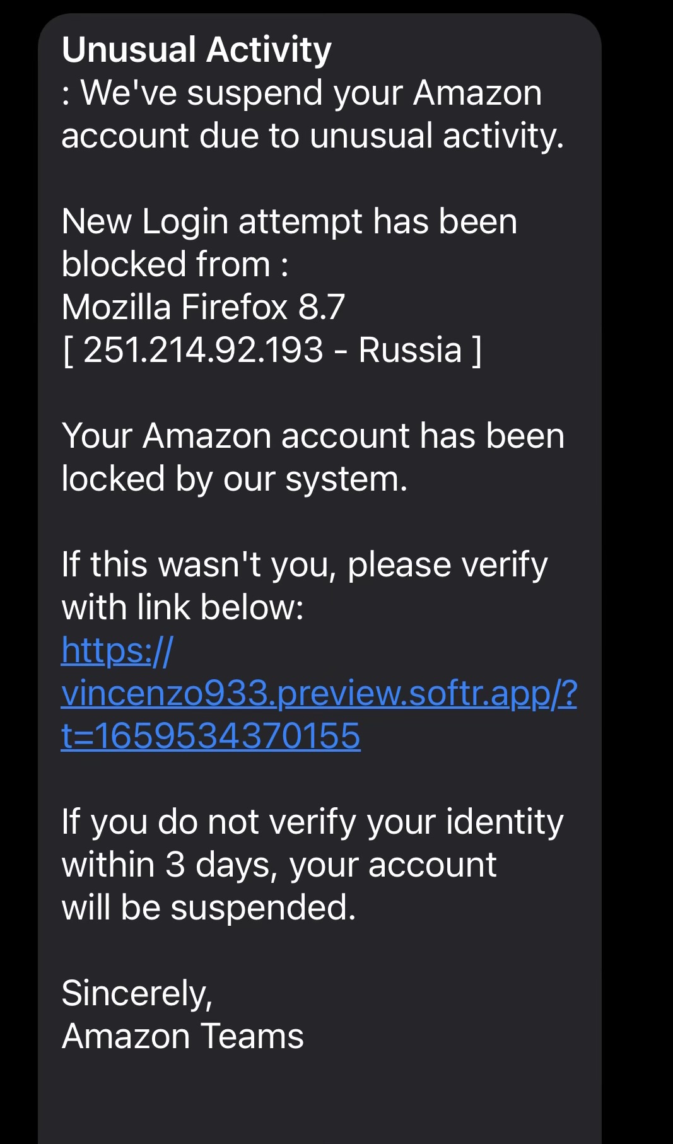Click the t=1659534370155 link parameter
The width and height of the screenshot is (673, 1144).
click(x=211, y=736)
